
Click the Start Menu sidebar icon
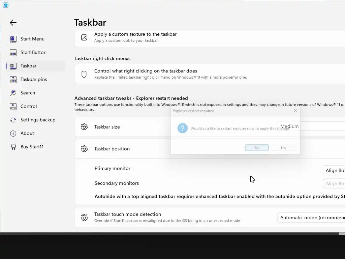[x=13, y=39]
